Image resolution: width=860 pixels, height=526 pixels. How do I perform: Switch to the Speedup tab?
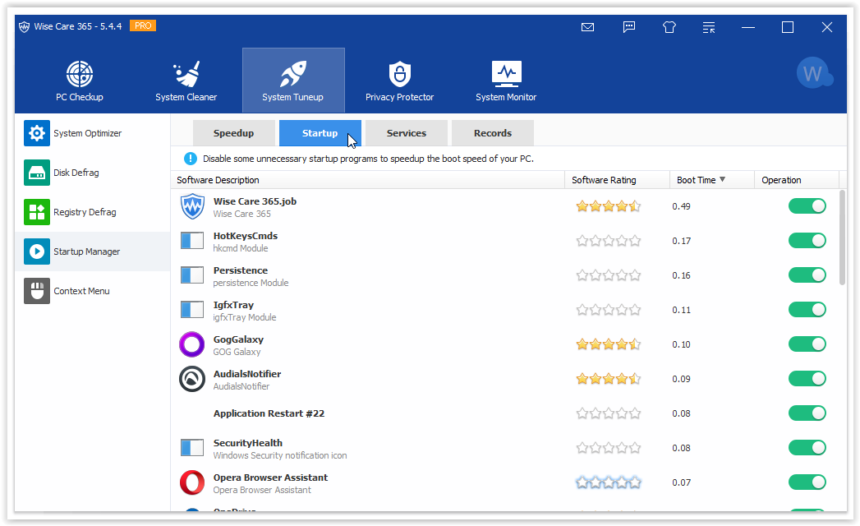click(233, 133)
